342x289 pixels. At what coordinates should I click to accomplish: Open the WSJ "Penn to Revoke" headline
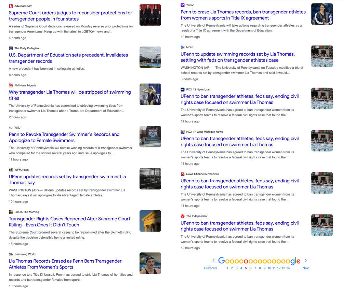click(64, 137)
